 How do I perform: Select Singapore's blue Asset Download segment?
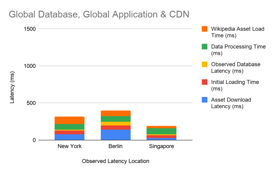tap(161, 139)
